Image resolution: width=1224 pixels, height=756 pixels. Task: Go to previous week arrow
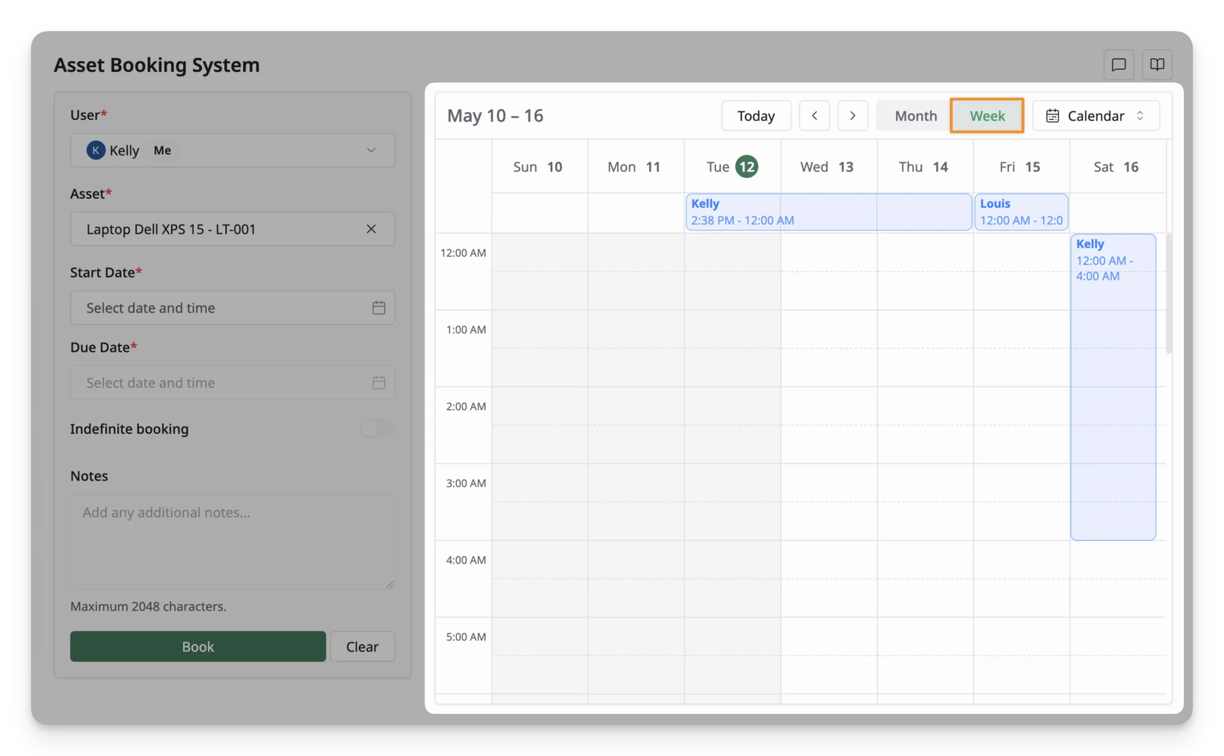(814, 115)
